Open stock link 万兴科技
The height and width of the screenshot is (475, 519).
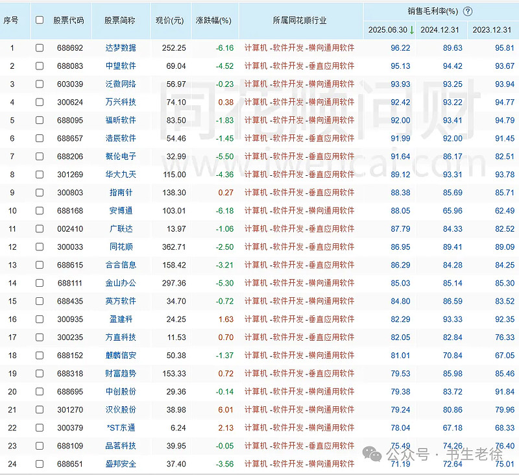click(121, 102)
